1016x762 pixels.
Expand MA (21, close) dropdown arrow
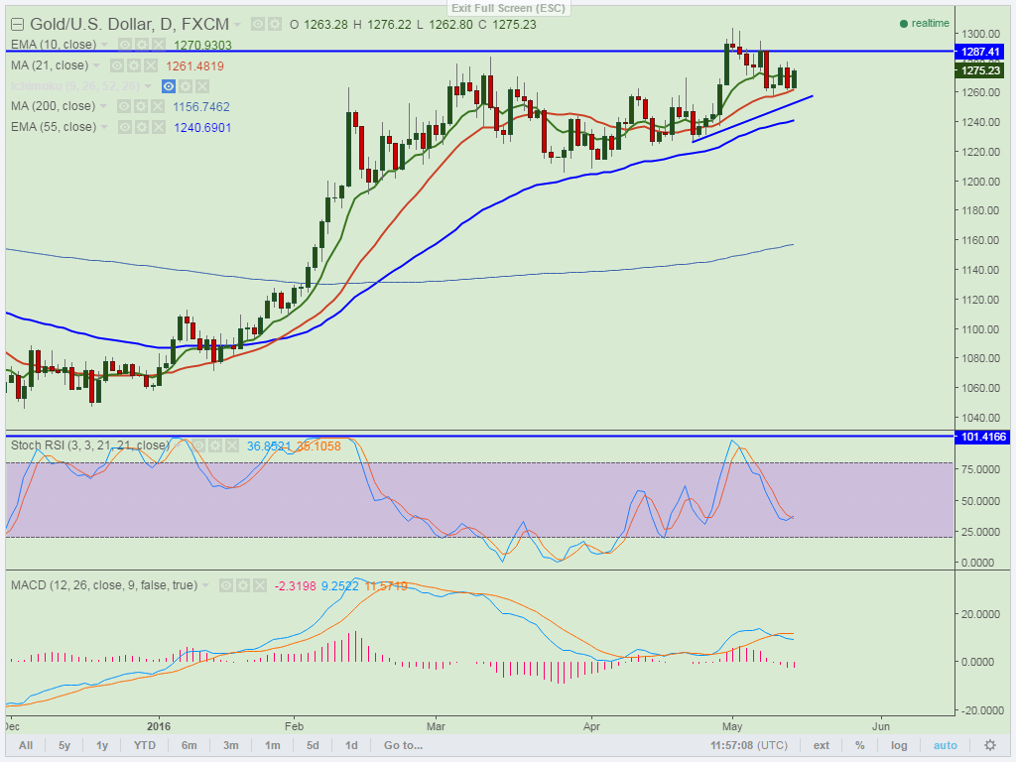[x=96, y=65]
